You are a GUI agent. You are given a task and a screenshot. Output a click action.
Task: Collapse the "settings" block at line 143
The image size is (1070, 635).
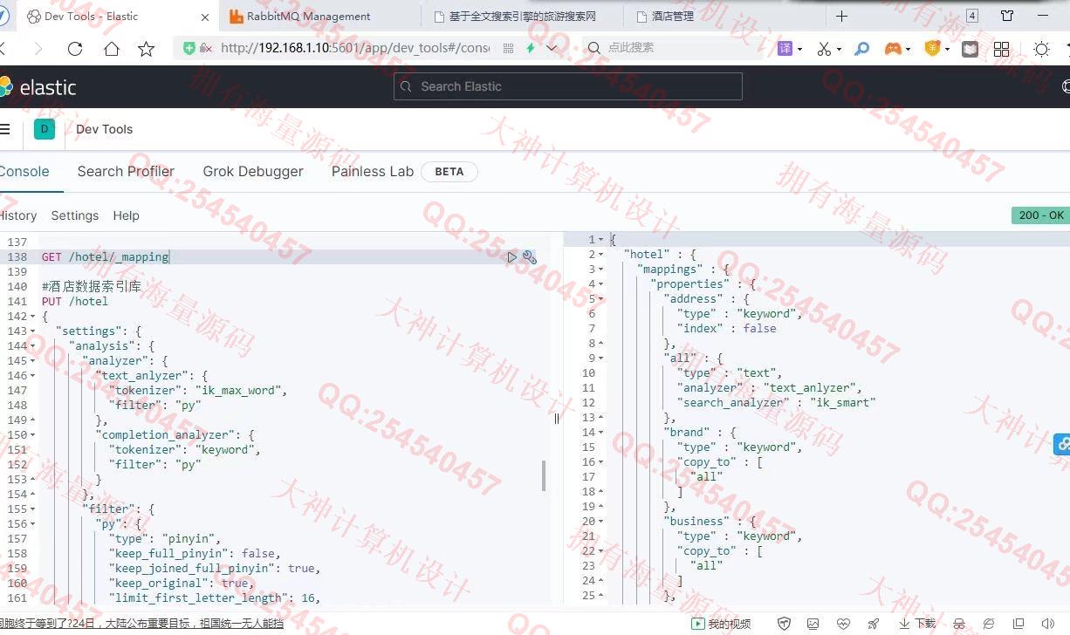(x=33, y=331)
